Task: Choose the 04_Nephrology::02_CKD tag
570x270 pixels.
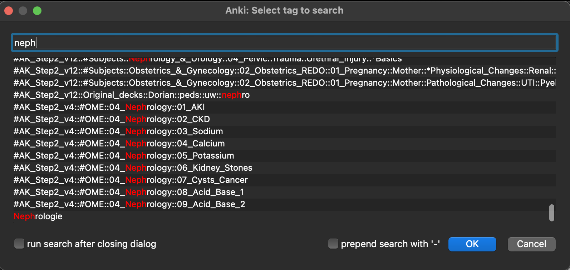Action: 112,119
